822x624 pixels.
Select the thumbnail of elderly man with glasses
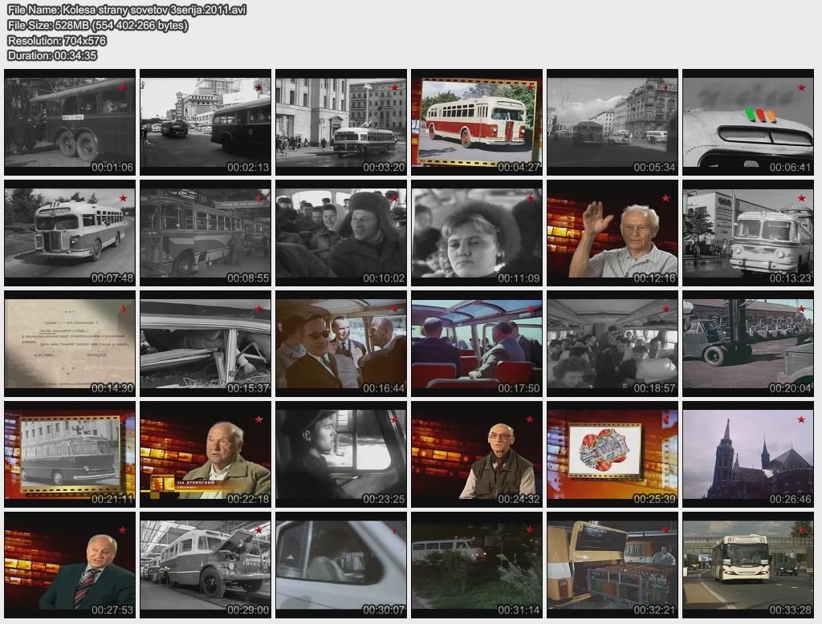tap(477, 454)
